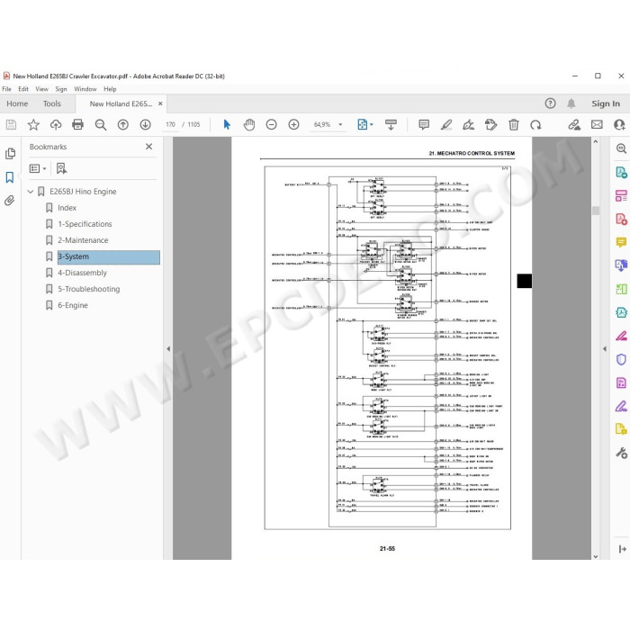Add the document to starred files
This screenshot has height=630, width=630.
[33, 124]
